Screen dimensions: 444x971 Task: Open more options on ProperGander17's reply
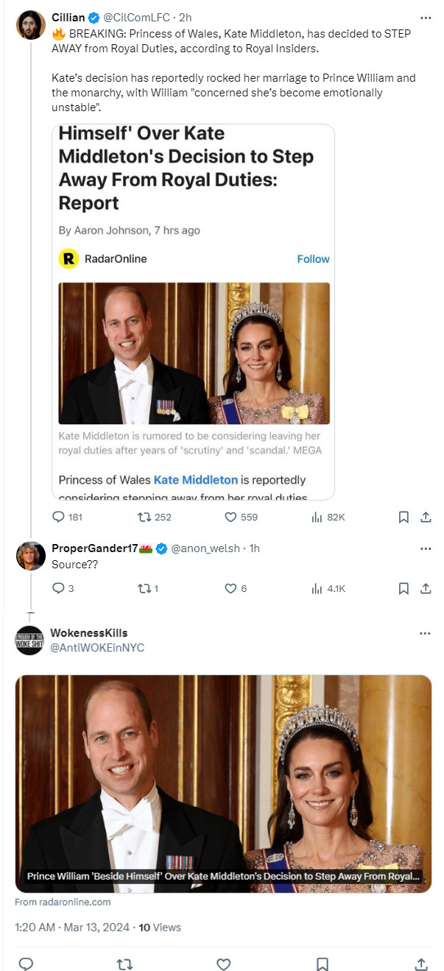click(425, 548)
